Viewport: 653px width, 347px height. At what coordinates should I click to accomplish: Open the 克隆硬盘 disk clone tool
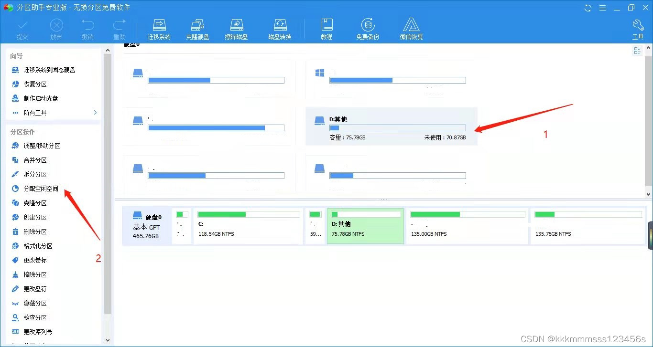[x=197, y=30]
